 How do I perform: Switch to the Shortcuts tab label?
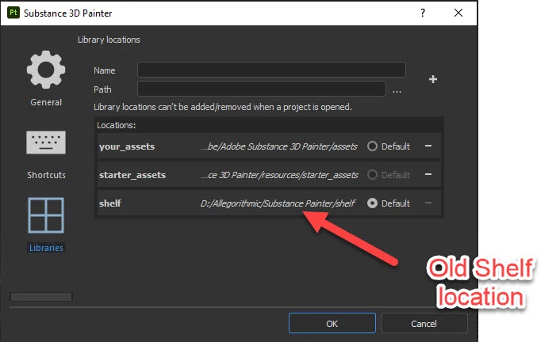(47, 175)
